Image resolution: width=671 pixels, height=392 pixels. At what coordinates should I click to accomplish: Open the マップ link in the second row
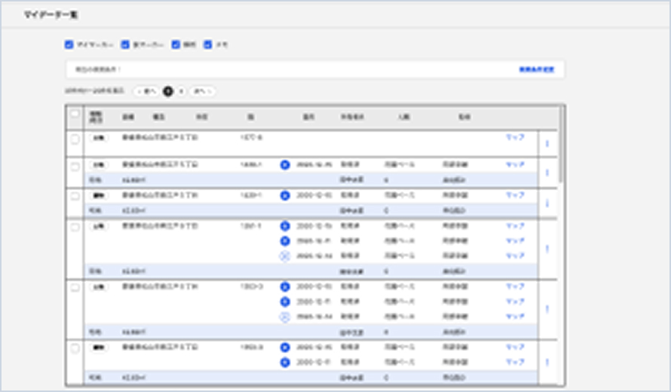pos(515,165)
